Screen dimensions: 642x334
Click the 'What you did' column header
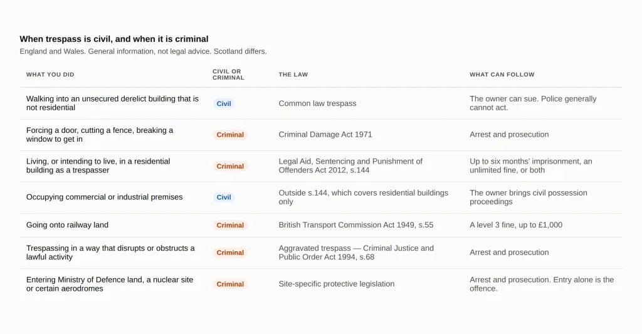point(50,75)
